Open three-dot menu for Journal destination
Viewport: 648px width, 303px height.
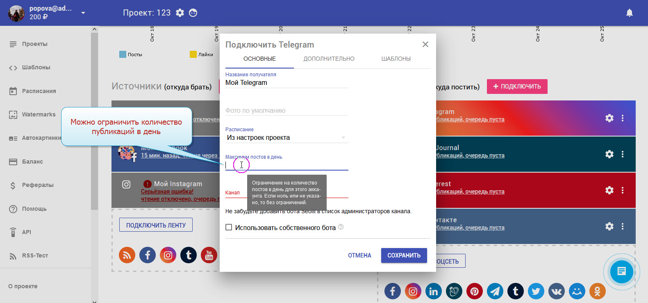point(622,154)
